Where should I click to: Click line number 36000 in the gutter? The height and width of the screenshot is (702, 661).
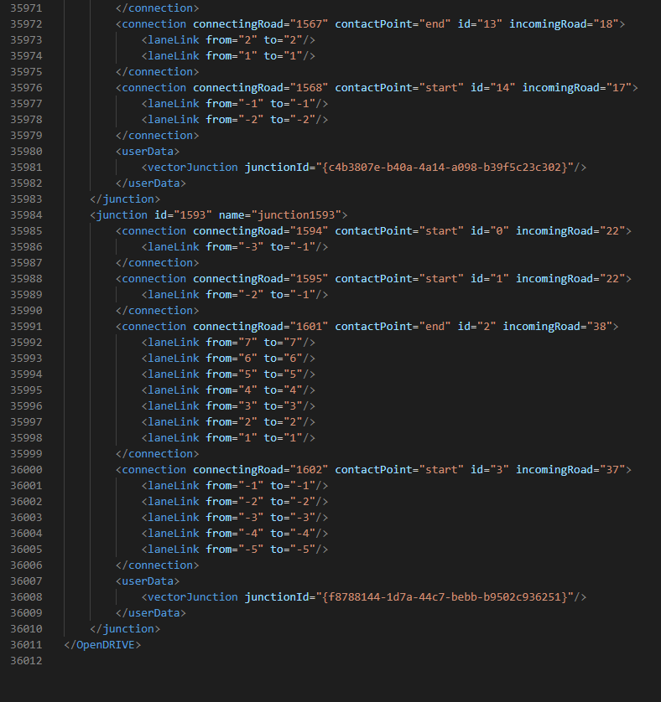(27, 469)
